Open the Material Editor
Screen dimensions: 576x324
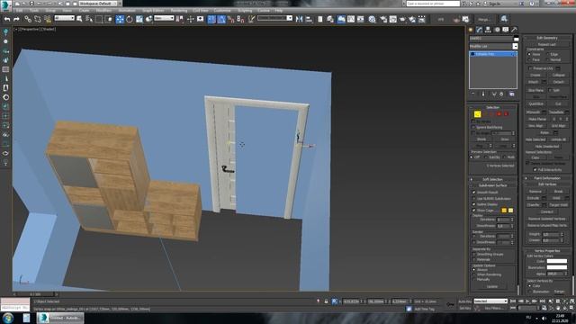click(372, 19)
